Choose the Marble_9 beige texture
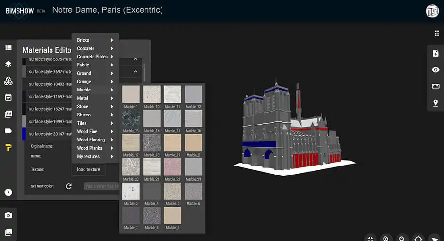The height and width of the screenshot is (241, 444). (172, 216)
